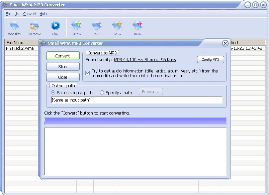Screen dimensions: 269x195
Task: Click the main window title bar app icon
Action: tap(5, 5)
